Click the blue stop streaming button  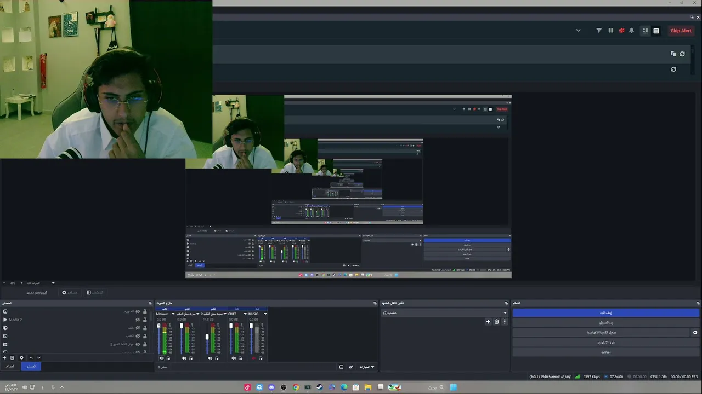605,313
